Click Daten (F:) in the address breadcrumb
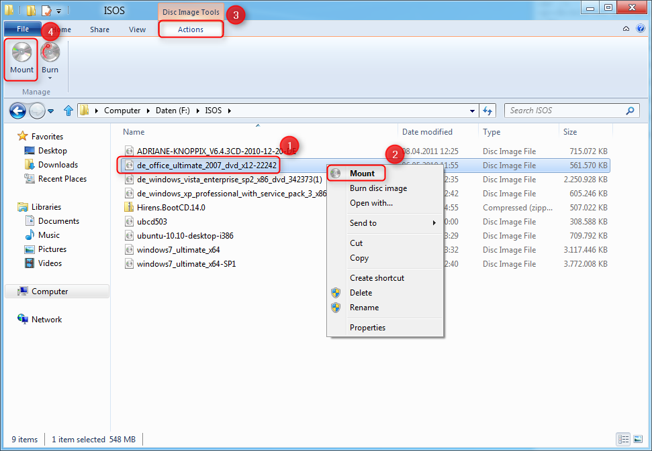 pos(173,111)
